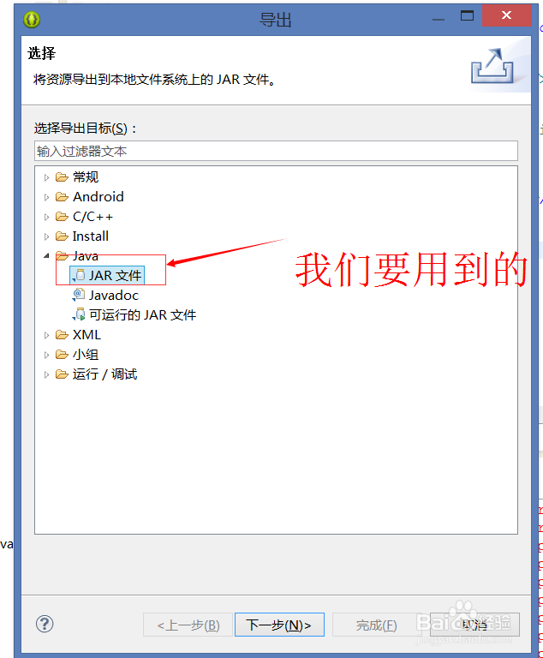The height and width of the screenshot is (658, 543).
Task: Expand the Install category arrow
Action: click(46, 236)
